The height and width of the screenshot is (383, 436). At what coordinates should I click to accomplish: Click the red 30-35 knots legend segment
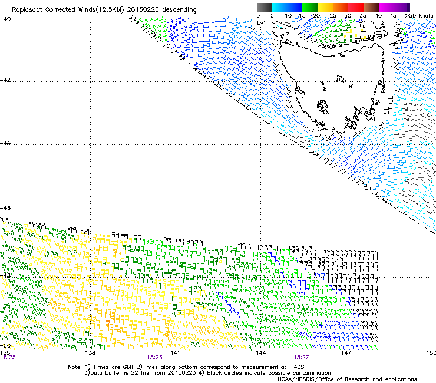(356, 7)
